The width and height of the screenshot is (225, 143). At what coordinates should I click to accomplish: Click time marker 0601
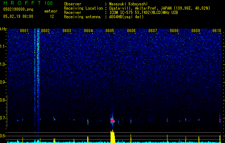click(x=24, y=31)
